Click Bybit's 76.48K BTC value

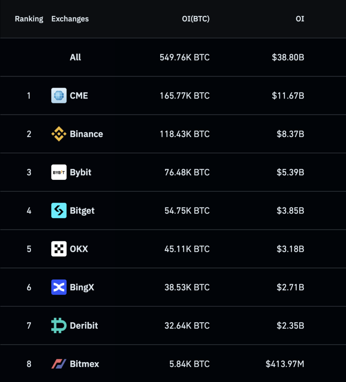(x=187, y=172)
